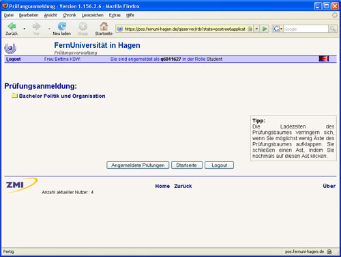This screenshot has width=341, height=257.
Task: Open the Extras menu
Action: pyautogui.click(x=115, y=15)
